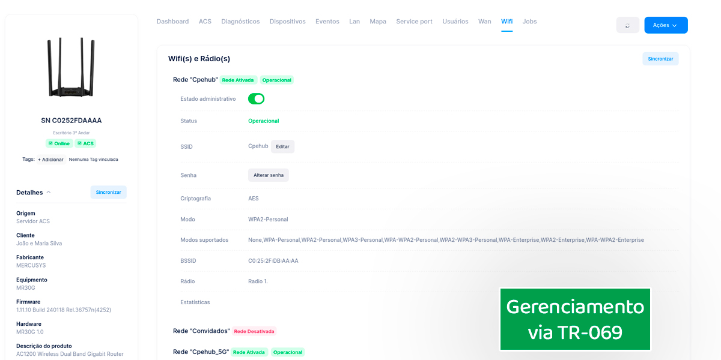Image resolution: width=721 pixels, height=360 pixels.
Task: Switch to the Dashboard tab
Action: [x=172, y=22]
